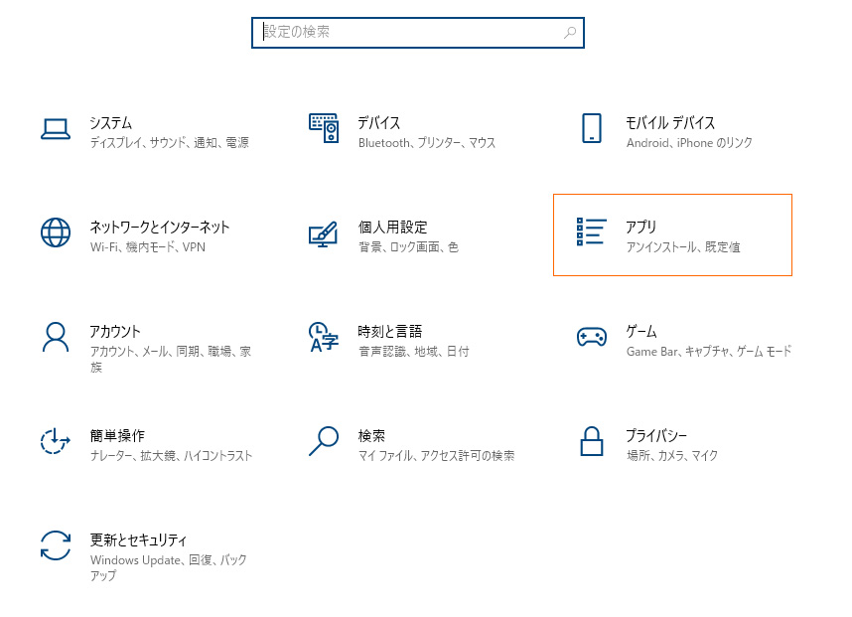Click the 検索 magnifying glass category icon
The image size is (852, 617).
tap(324, 441)
